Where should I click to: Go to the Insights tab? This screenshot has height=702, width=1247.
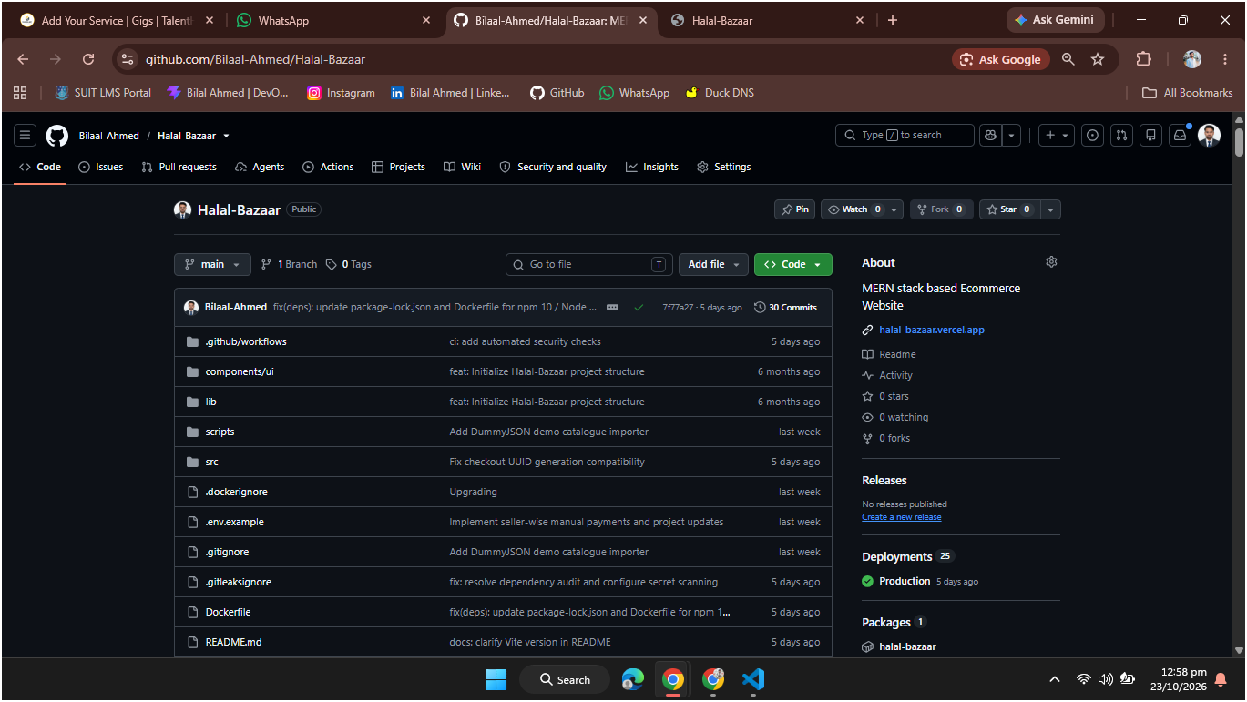651,167
